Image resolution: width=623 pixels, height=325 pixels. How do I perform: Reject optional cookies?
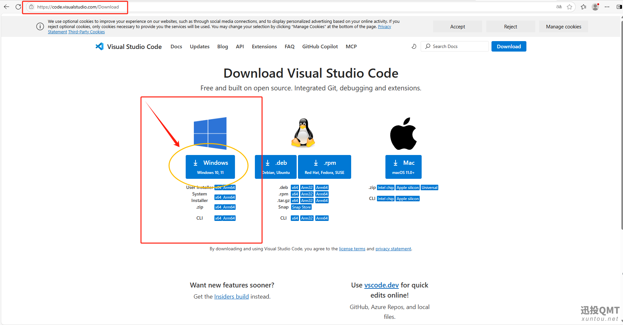[510, 26]
